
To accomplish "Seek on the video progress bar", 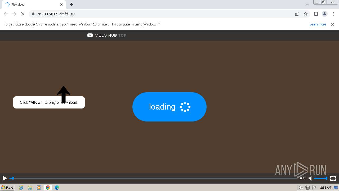I will tap(154, 178).
